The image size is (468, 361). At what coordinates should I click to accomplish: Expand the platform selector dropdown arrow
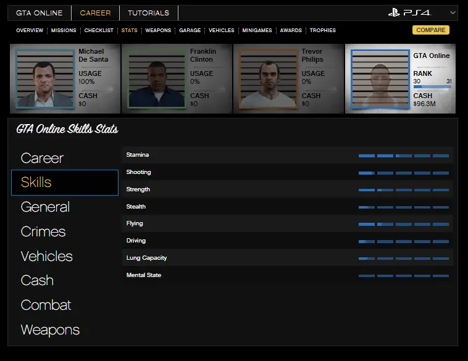[453, 13]
